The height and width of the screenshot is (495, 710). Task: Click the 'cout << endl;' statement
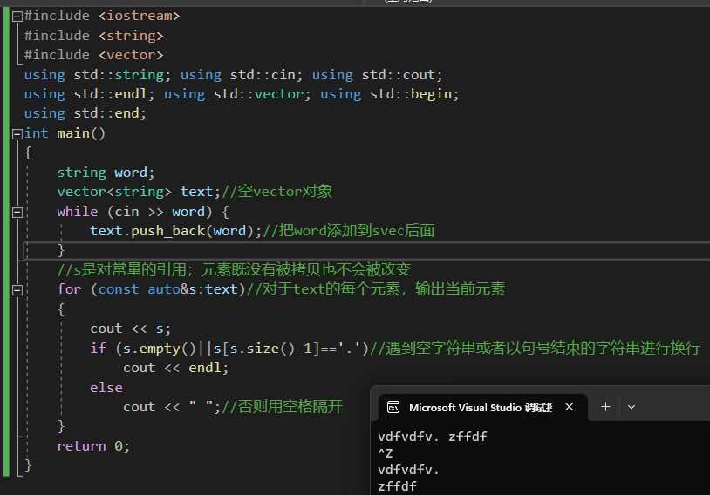pyautogui.click(x=175, y=368)
